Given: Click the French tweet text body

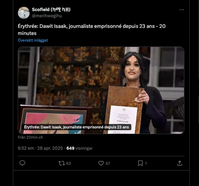Looking at the screenshot, I should [92, 30].
